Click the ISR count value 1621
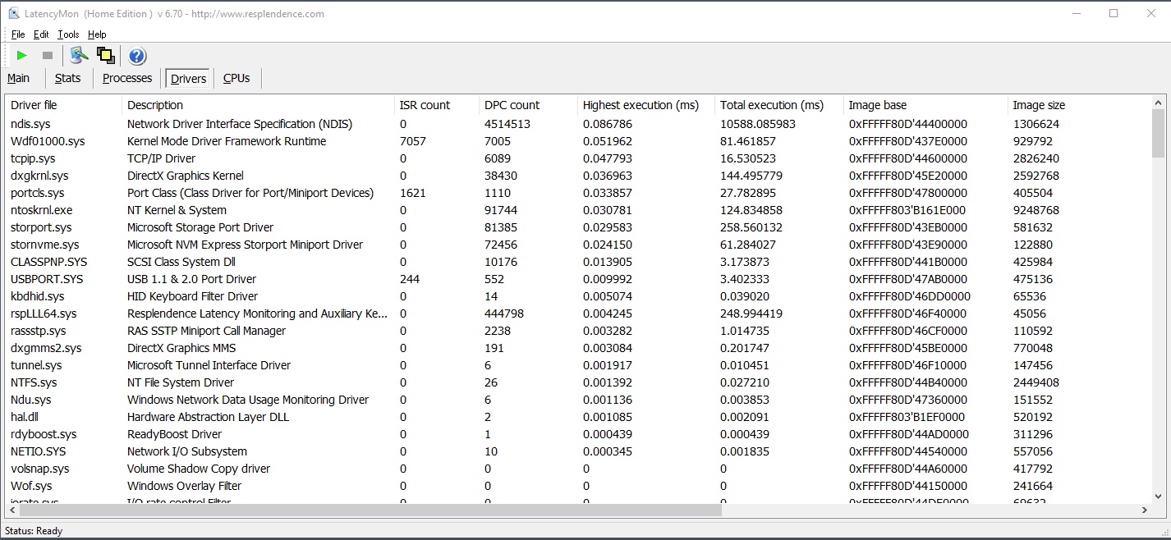Screen dimensions: 1171x540 (x=413, y=193)
